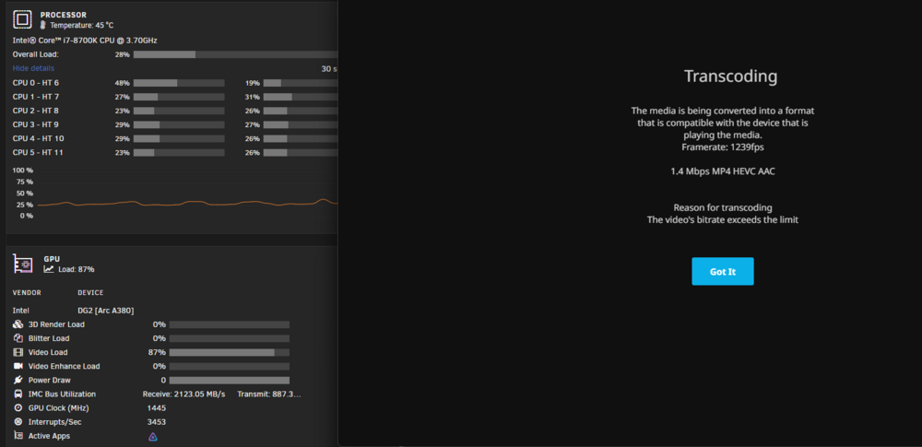This screenshot has width=922, height=447.
Task: Click the Interrupts/Sec value 3453
Action: pos(157,422)
